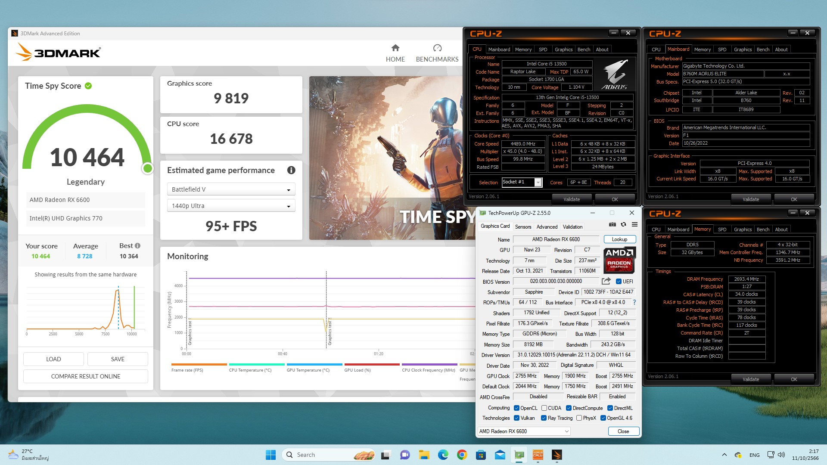Switch to CPU-Z from its taskbar icon
The image size is (827, 465).
[x=538, y=455]
